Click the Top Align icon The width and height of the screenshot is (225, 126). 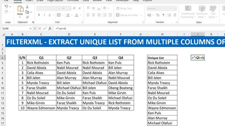88,8
